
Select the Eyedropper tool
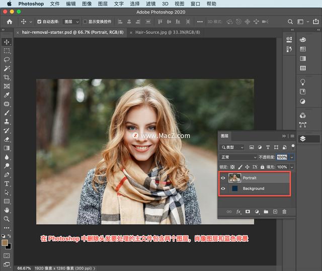tap(7, 95)
